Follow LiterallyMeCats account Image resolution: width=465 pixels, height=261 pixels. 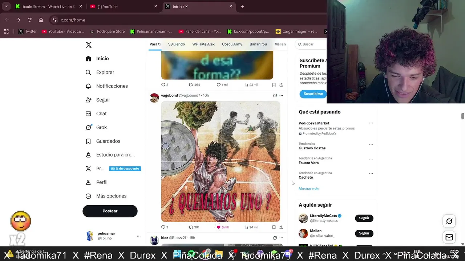click(x=364, y=218)
